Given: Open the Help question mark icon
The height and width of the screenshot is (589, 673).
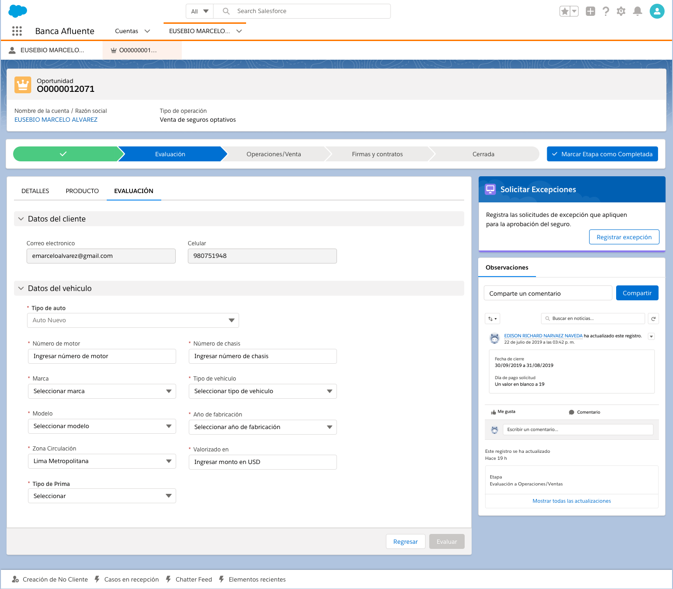Looking at the screenshot, I should 606,11.
